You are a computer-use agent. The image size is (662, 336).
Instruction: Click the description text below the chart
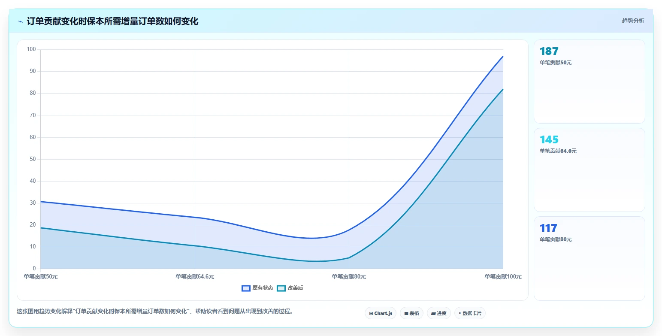(155, 312)
